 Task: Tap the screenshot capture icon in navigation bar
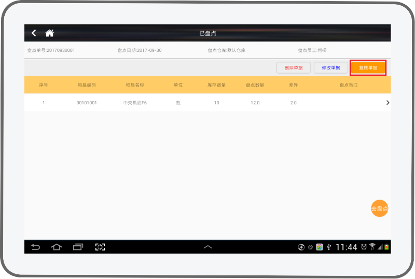(x=100, y=247)
